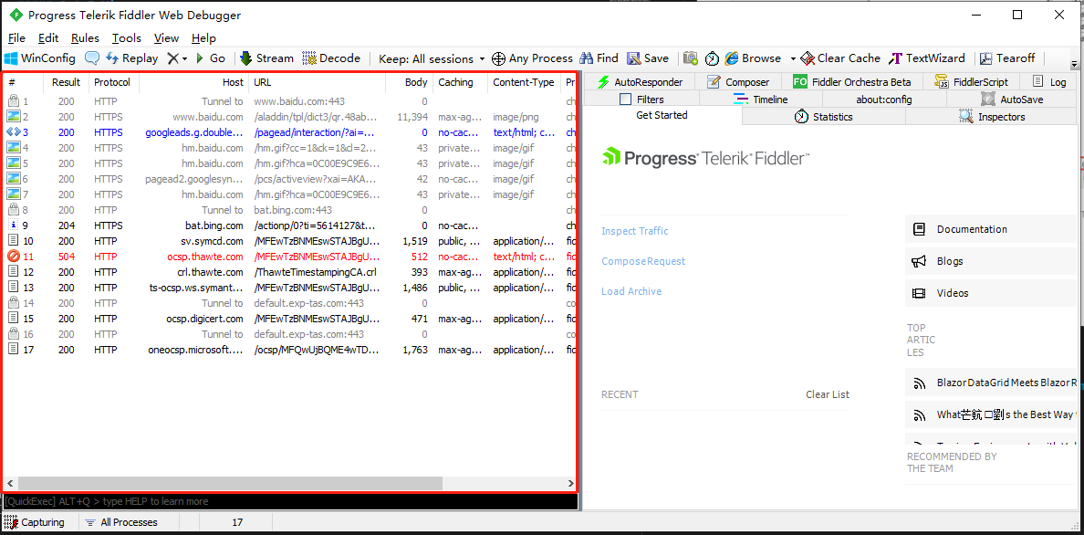Viewport: 1084px width, 535px height.
Task: Open the Tools menu
Action: pos(127,38)
